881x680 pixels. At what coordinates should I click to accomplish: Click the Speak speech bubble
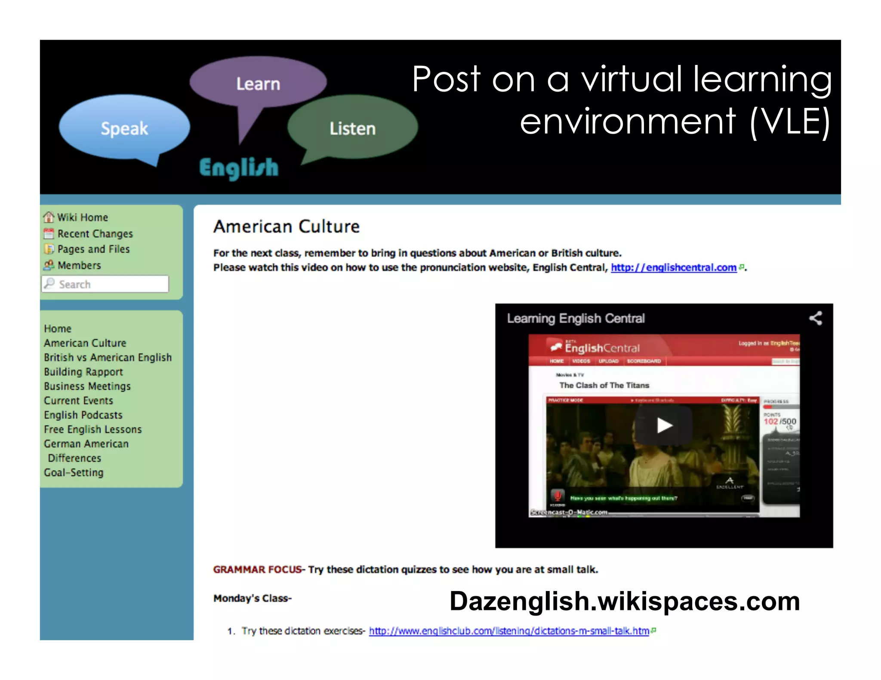(x=124, y=129)
